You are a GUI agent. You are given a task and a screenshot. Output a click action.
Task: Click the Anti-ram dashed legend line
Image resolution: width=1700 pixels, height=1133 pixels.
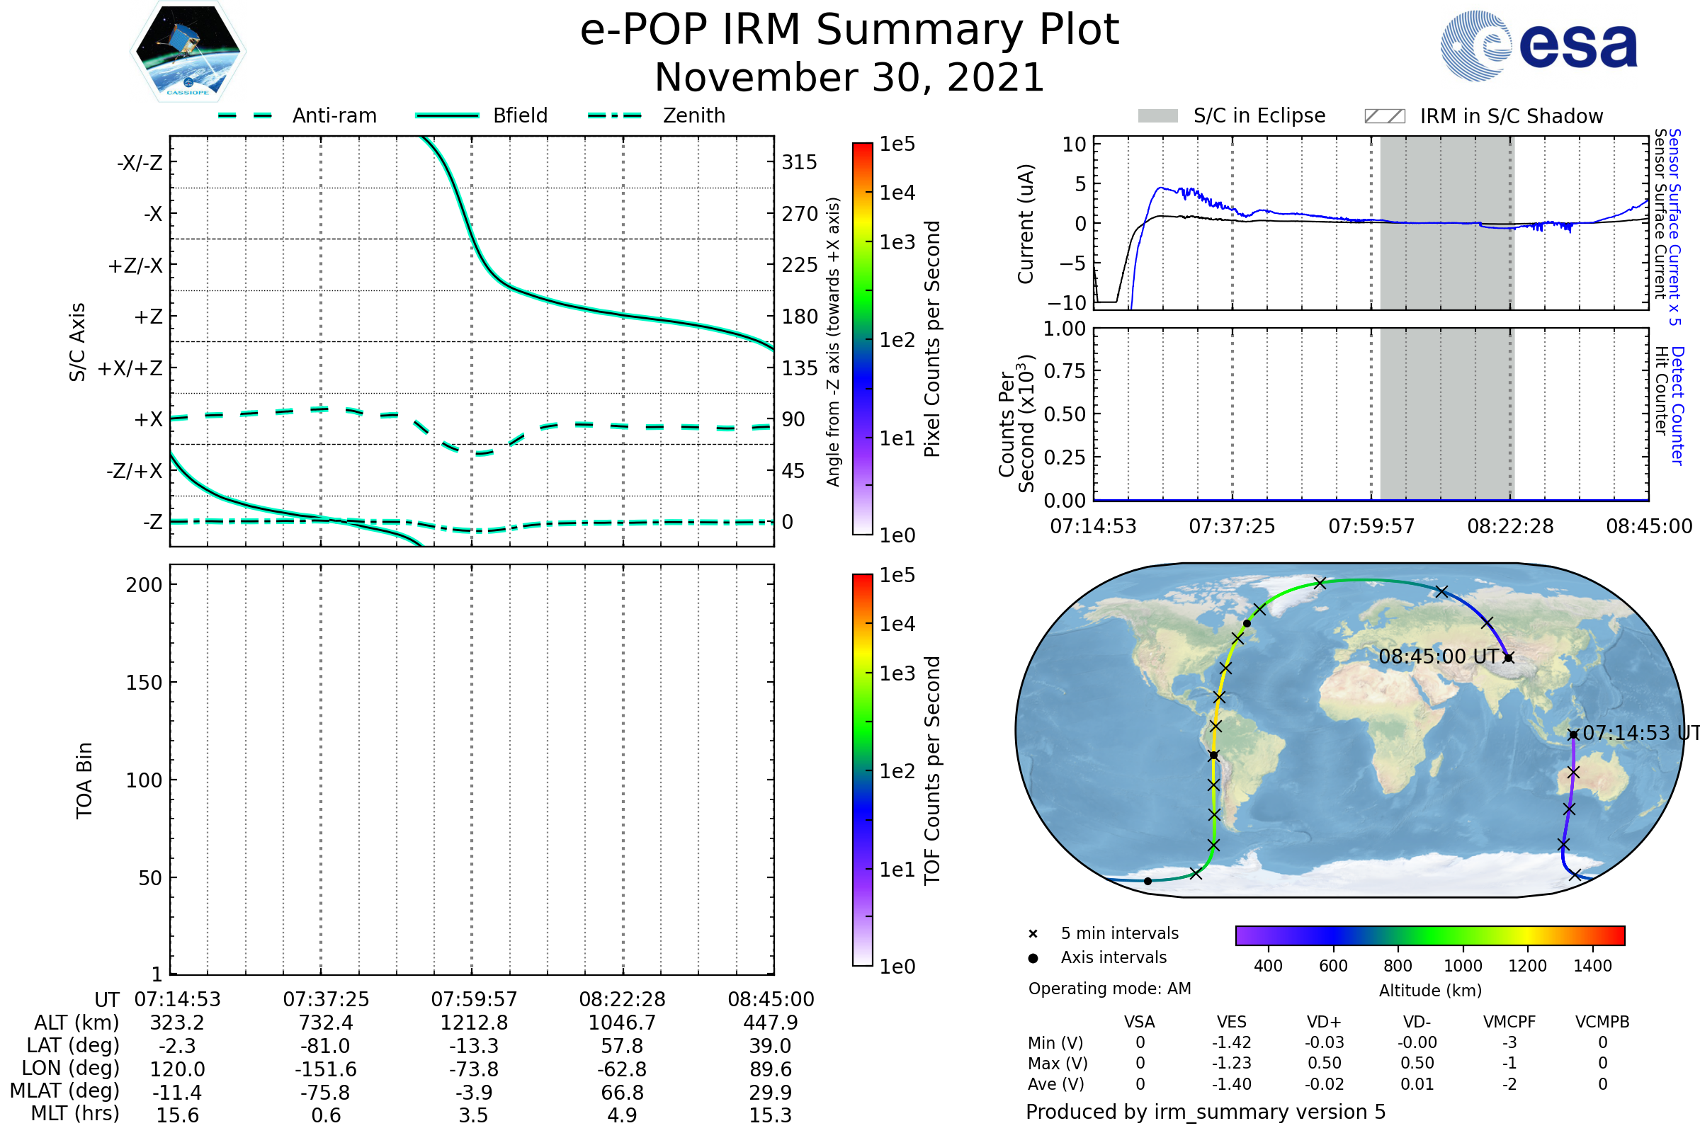click(x=245, y=115)
